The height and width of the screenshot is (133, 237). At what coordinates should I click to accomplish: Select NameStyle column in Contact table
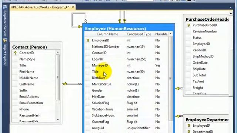[27, 59]
